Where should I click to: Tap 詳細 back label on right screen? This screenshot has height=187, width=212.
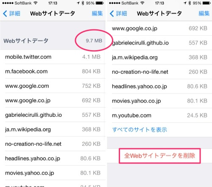pos(121,14)
